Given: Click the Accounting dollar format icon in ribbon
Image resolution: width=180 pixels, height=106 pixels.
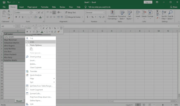Looking at the screenshot, I should 87,17.
